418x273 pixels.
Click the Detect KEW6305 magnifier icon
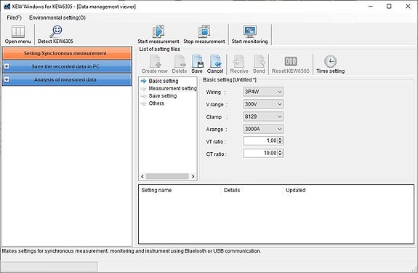coord(56,32)
